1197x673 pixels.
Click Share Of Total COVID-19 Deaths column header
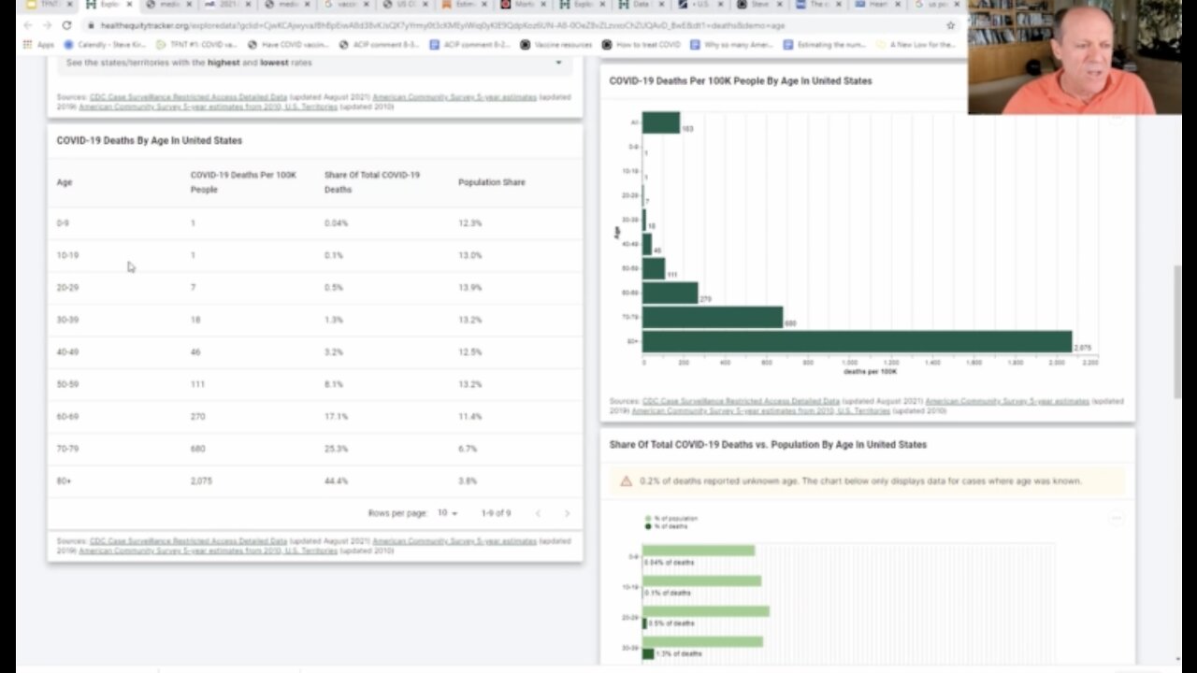click(371, 182)
